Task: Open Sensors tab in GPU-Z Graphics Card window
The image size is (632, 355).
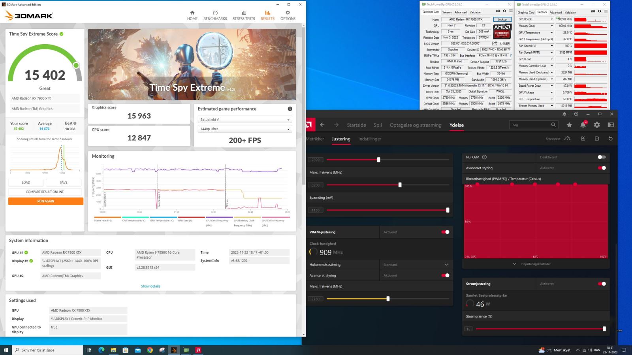Action: (447, 12)
